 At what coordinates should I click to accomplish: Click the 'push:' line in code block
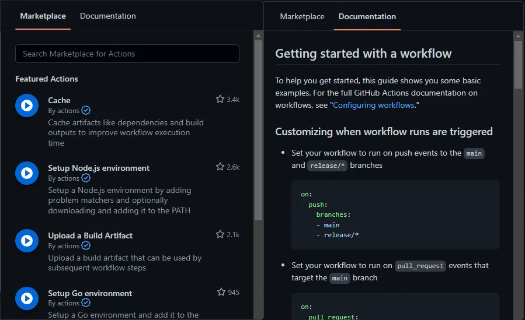click(x=318, y=205)
